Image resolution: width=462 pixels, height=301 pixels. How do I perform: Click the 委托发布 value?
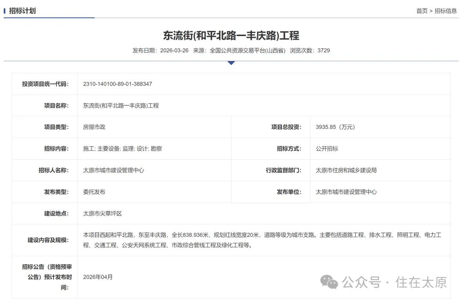[94, 192]
